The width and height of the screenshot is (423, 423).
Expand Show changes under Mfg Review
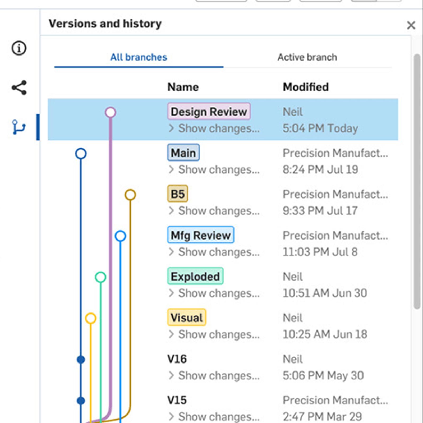pyautogui.click(x=214, y=252)
